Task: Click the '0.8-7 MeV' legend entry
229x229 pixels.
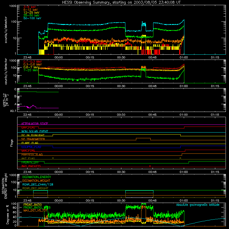Action: coord(31,67)
